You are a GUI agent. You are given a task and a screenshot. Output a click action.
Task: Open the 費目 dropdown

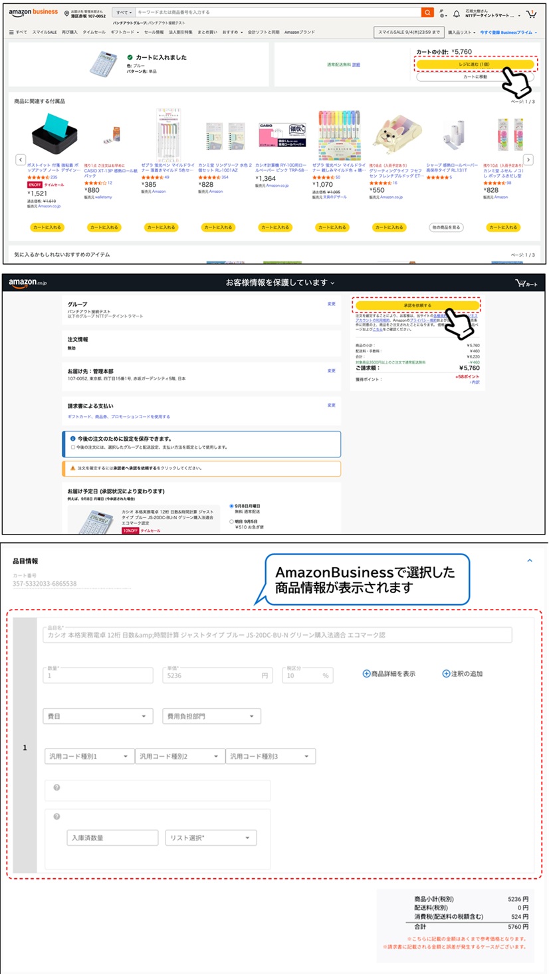click(97, 716)
